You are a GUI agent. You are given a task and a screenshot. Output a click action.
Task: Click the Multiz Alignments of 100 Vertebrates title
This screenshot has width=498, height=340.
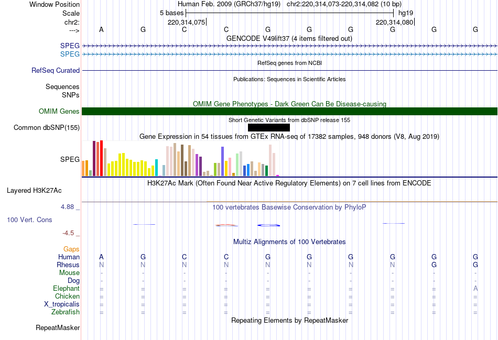click(x=289, y=242)
